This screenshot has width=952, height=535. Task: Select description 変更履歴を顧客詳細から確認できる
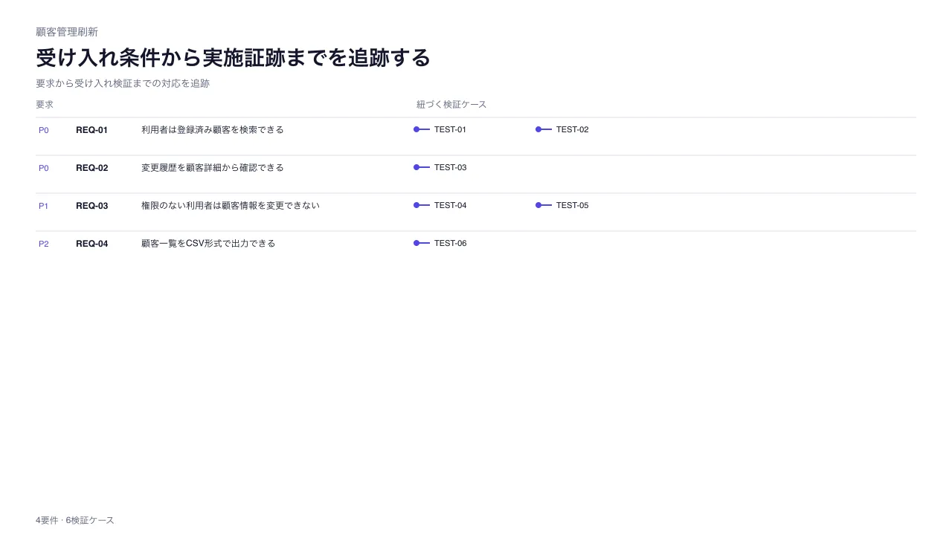tap(213, 167)
